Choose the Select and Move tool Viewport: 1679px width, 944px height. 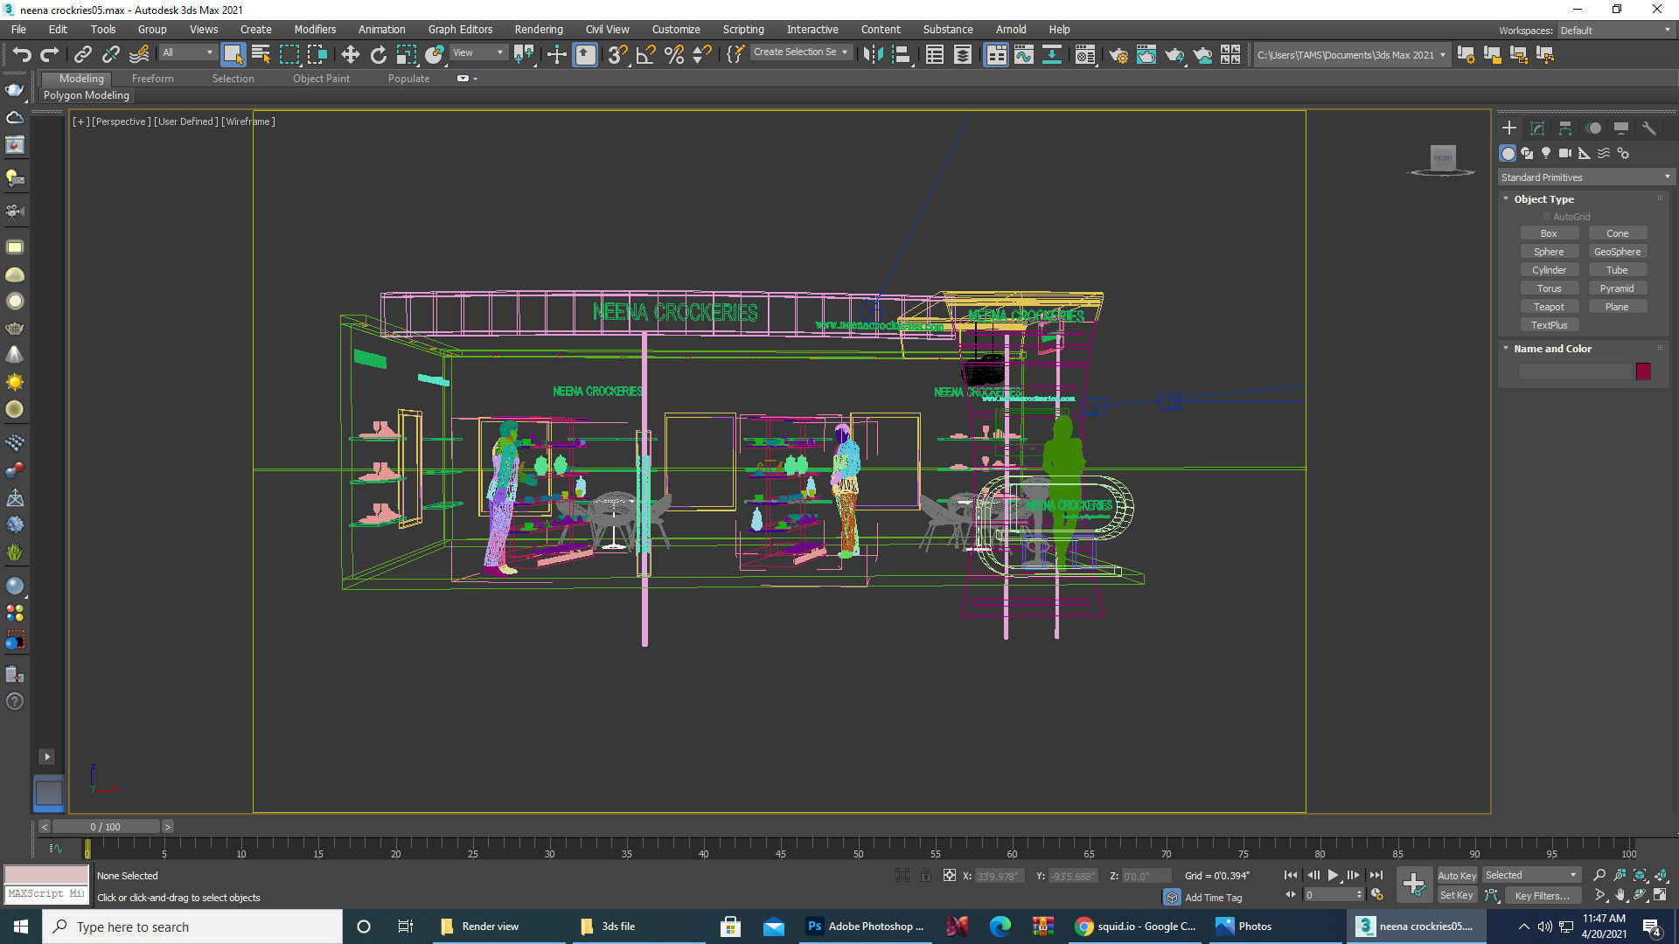pos(350,54)
